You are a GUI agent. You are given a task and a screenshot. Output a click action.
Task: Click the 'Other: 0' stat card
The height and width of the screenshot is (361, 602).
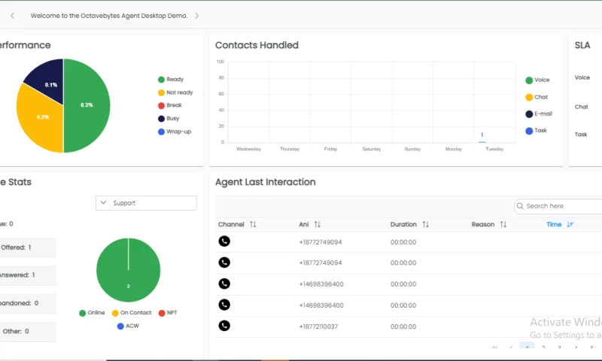point(28,331)
